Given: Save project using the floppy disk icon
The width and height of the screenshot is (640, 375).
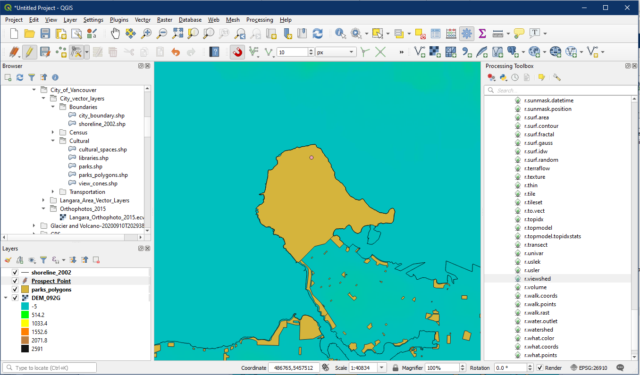Looking at the screenshot, I should pos(45,33).
